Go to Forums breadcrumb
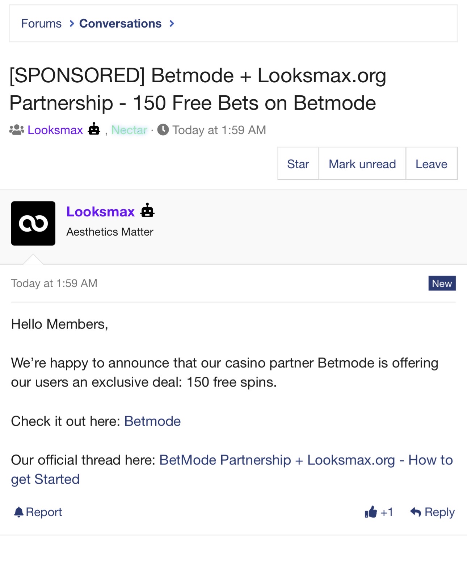 (x=41, y=24)
